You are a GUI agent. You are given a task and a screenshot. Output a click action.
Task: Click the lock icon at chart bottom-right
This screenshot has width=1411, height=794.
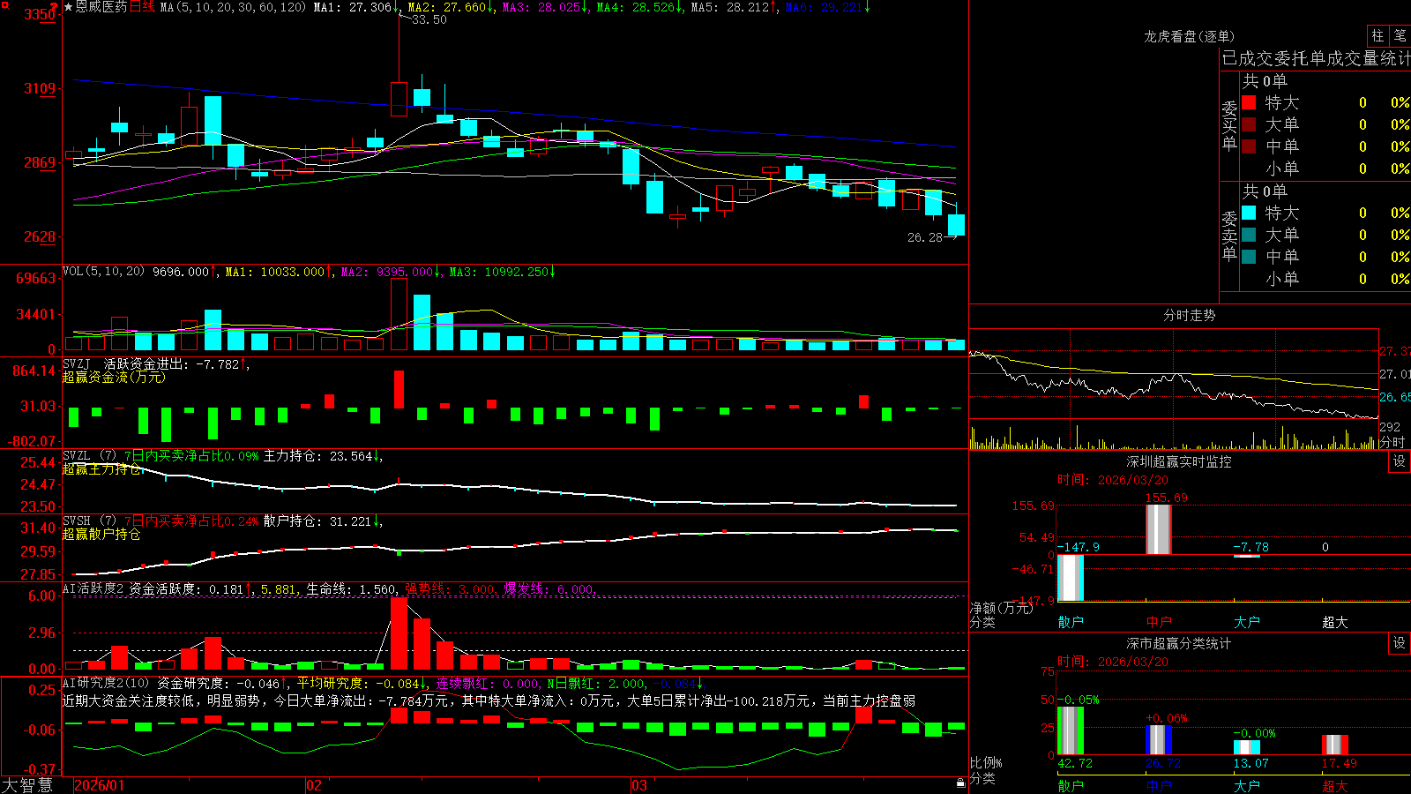(x=960, y=783)
